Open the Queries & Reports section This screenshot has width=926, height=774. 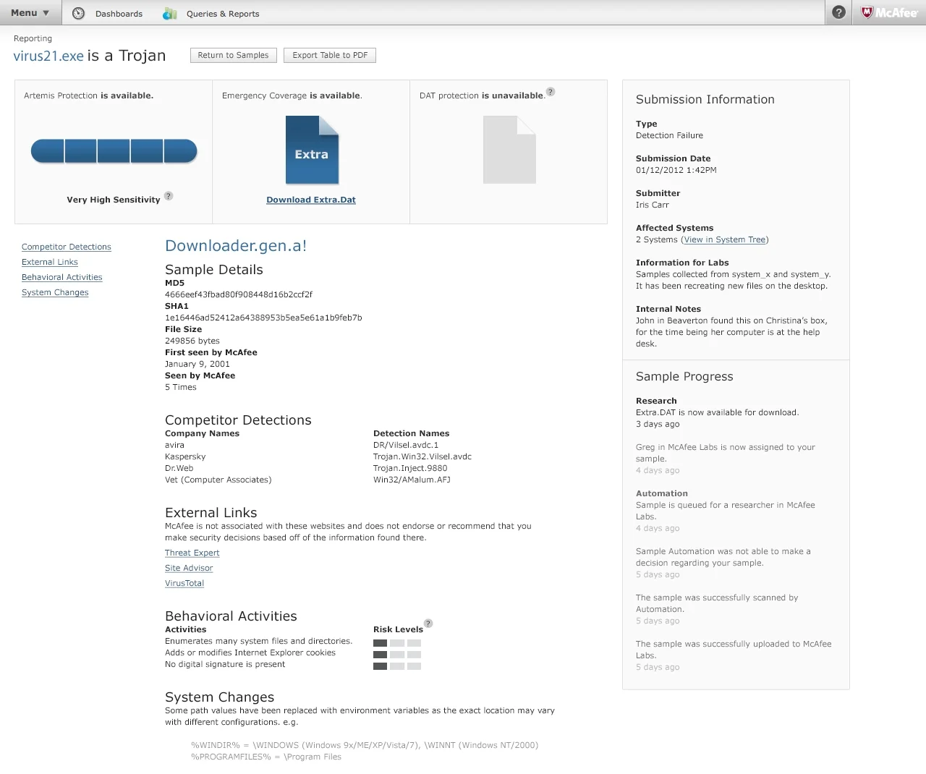click(223, 13)
